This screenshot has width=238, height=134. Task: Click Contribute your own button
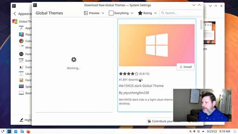(x=164, y=121)
